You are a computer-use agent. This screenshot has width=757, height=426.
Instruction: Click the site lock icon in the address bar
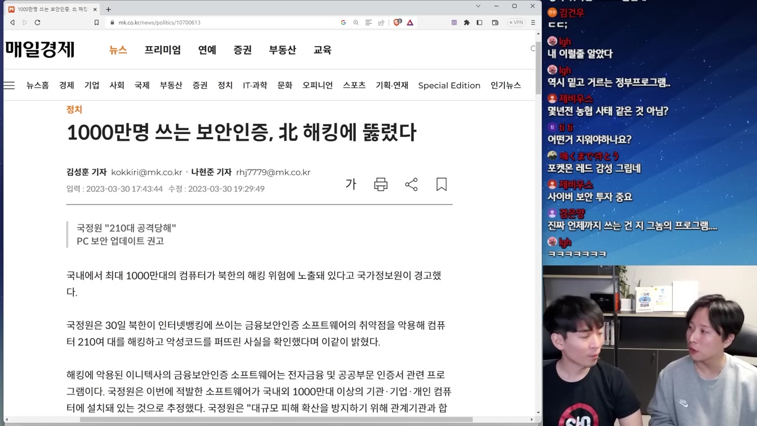[112, 23]
